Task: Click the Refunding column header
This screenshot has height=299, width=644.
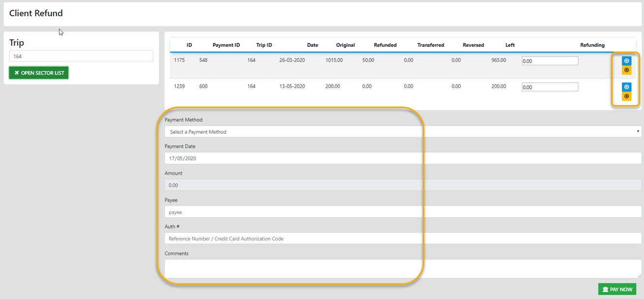Action: (x=592, y=45)
